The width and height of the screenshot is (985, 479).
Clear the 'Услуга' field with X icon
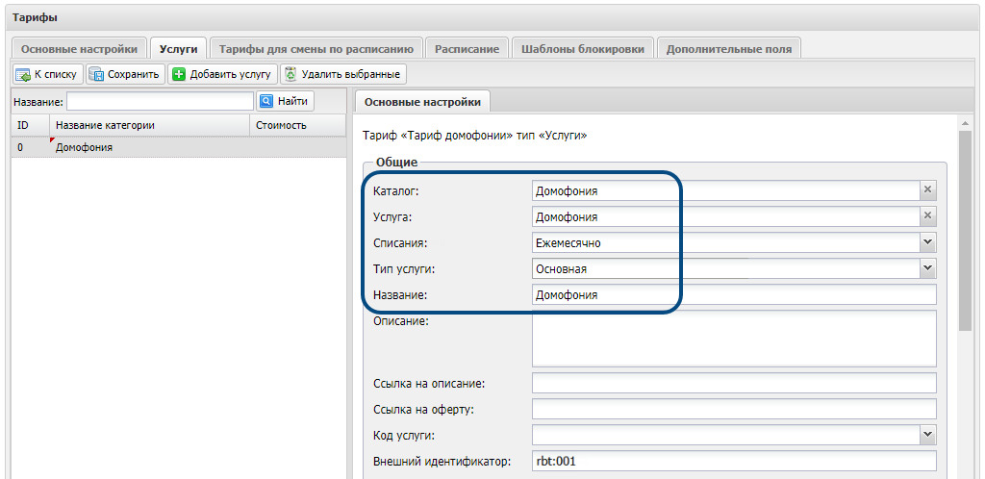pyautogui.click(x=927, y=216)
